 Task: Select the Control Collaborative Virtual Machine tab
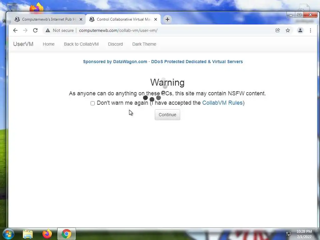pyautogui.click(x=123, y=19)
